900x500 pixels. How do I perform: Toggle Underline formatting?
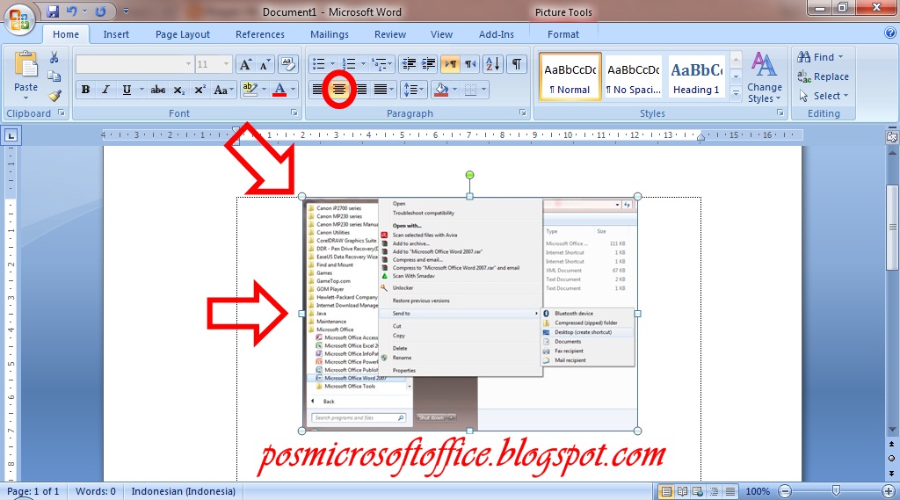(x=127, y=90)
